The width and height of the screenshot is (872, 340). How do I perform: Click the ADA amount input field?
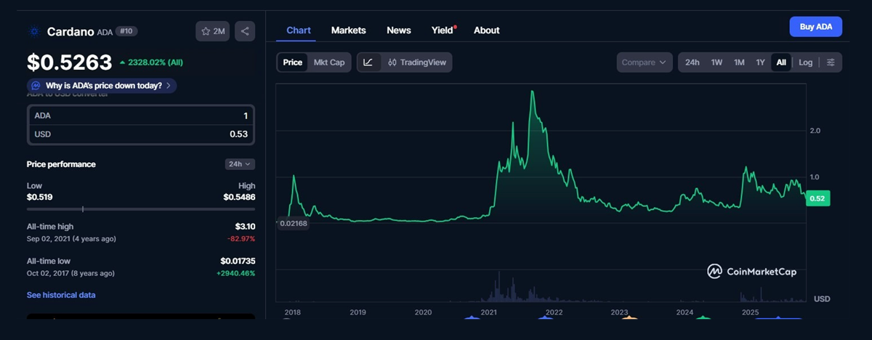(x=141, y=116)
